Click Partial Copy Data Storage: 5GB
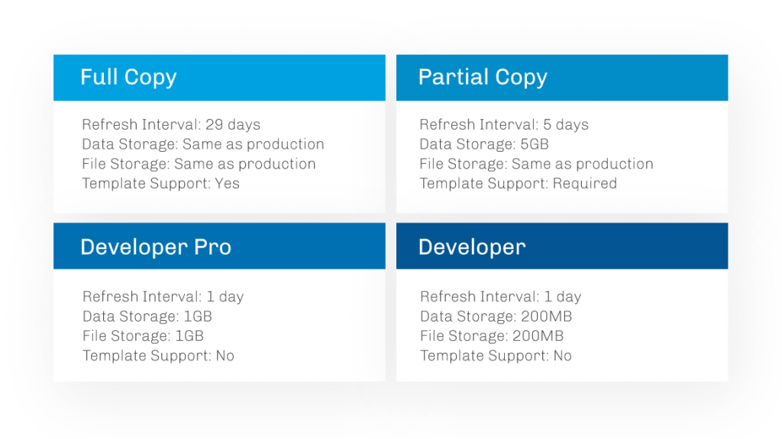 (x=484, y=144)
